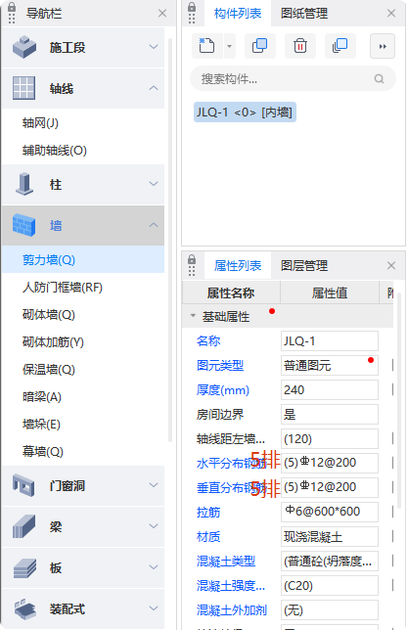Click the 拉筋 value field
The width and height of the screenshot is (408, 630).
[x=330, y=512]
